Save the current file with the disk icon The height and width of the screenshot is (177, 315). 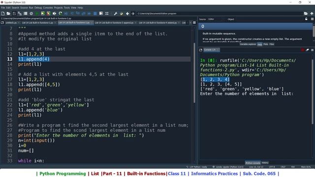tap(14, 13)
